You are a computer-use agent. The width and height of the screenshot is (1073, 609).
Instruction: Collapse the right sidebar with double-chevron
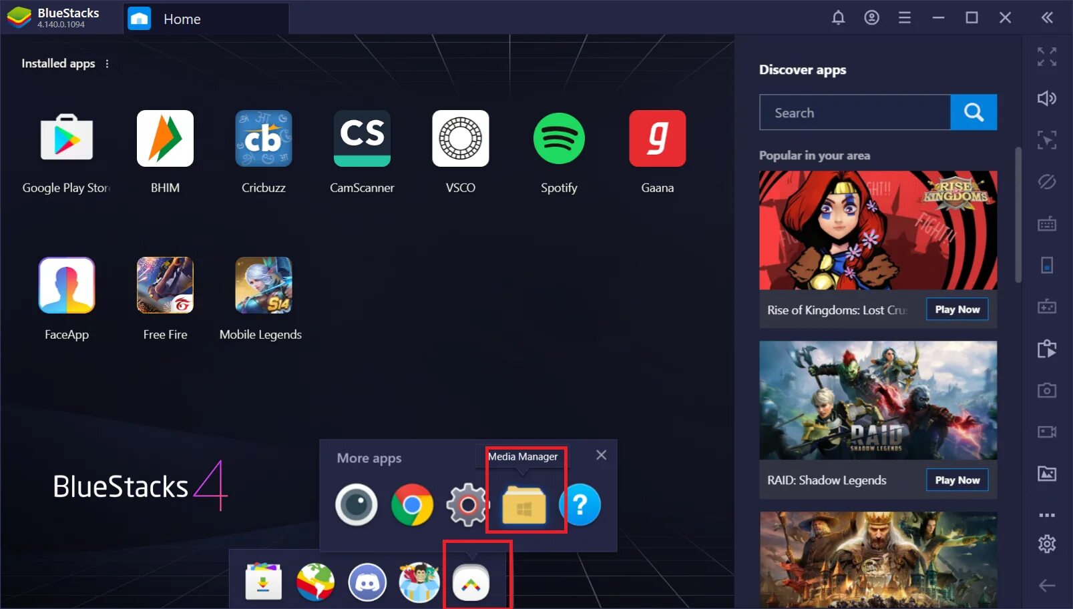1047,18
